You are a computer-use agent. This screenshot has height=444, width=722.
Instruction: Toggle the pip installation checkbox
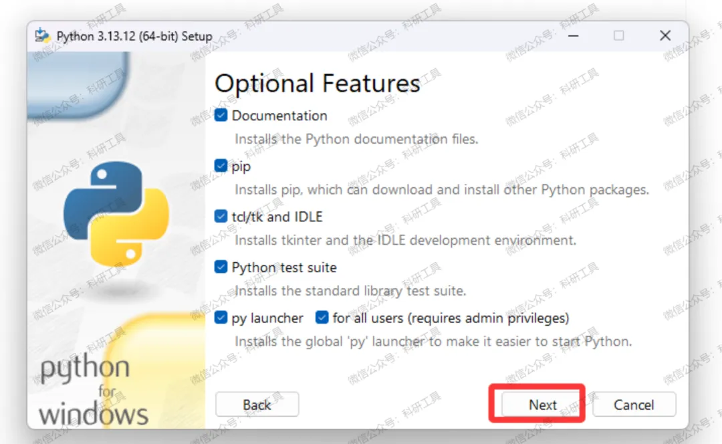(221, 166)
